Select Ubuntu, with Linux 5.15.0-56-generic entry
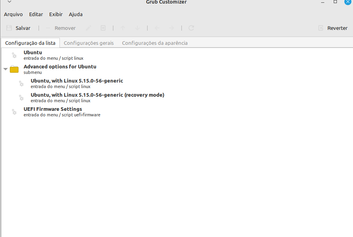The image size is (353, 237). tap(177, 83)
